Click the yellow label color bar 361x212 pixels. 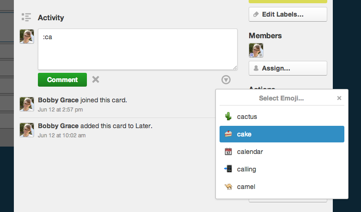pos(288,1)
